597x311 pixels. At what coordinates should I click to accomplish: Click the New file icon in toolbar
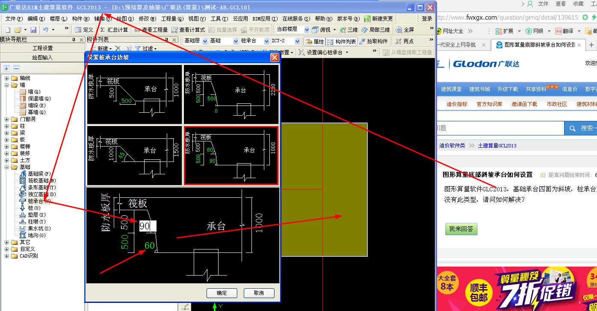pyautogui.click(x=8, y=30)
